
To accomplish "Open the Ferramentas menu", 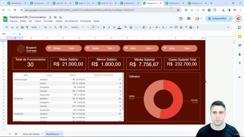I will 71,21.
